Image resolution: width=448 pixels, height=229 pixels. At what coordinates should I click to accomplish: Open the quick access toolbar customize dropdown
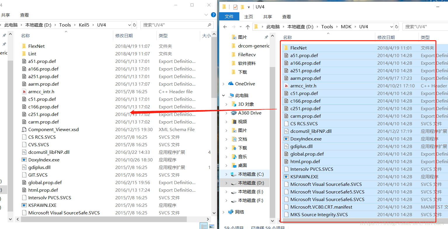coord(249,7)
